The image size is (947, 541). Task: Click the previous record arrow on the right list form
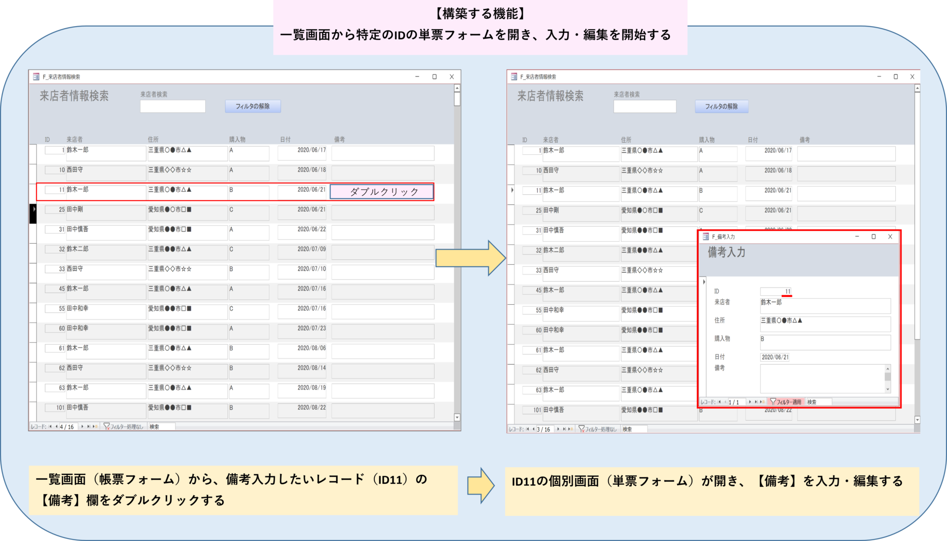pos(533,429)
